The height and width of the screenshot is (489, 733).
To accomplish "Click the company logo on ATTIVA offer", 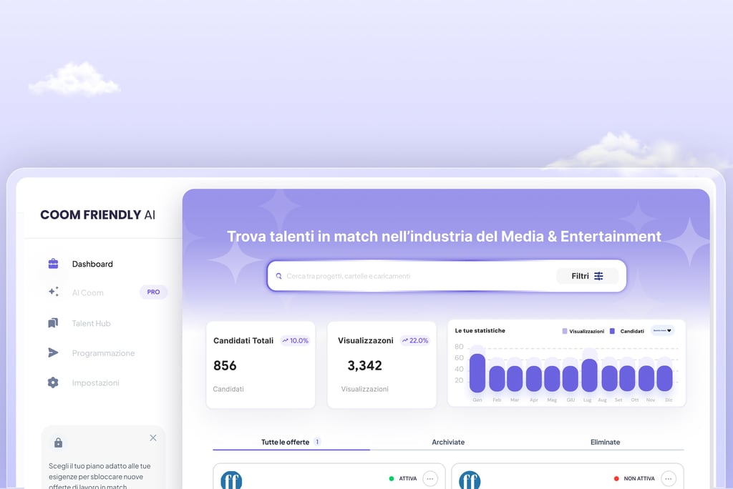I will coord(231,480).
